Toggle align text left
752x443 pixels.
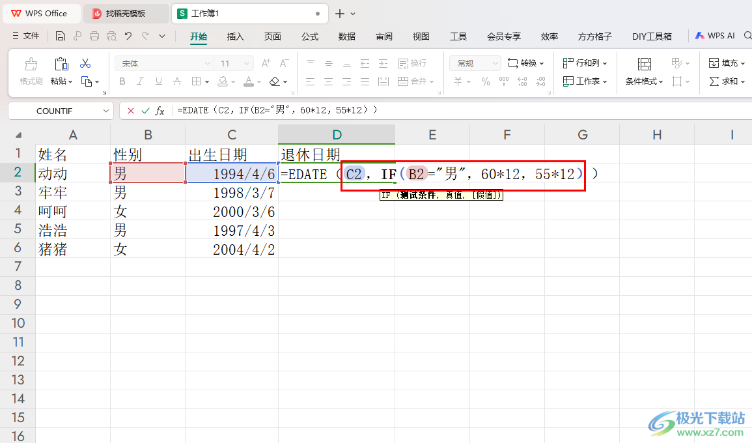pyautogui.click(x=311, y=81)
